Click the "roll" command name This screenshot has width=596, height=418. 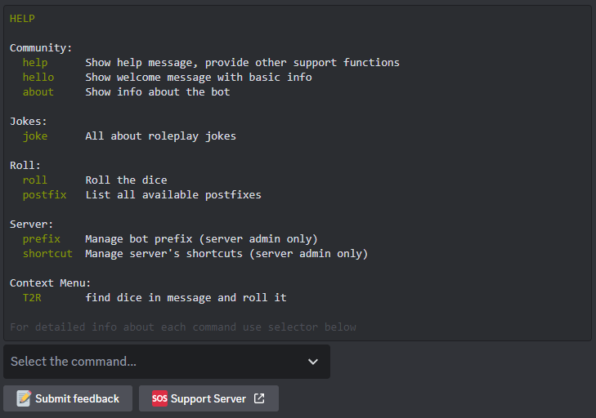[x=35, y=180]
